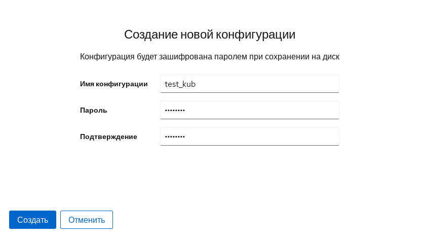Click the masked dots in Подтверждение field
Screen dimensions: 421x239
175,136
